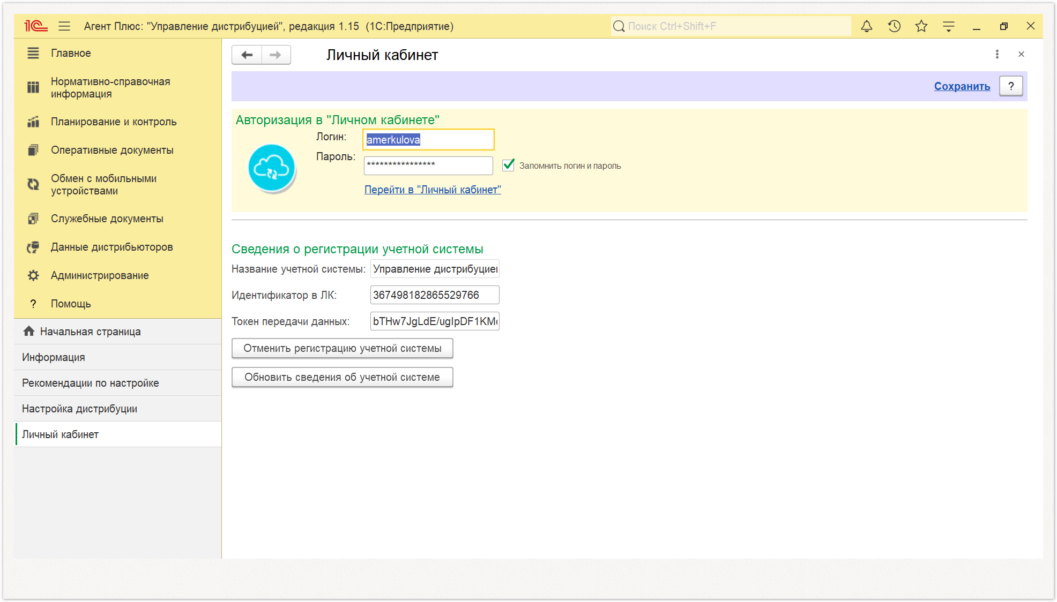Screen dimensions: 1057x602
Task: Click Отменить регистрацию учетной системы
Action: tap(343, 348)
